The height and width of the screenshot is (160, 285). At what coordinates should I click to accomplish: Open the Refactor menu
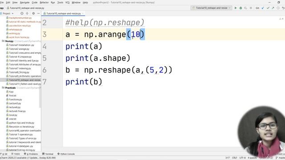[x=44, y=3]
